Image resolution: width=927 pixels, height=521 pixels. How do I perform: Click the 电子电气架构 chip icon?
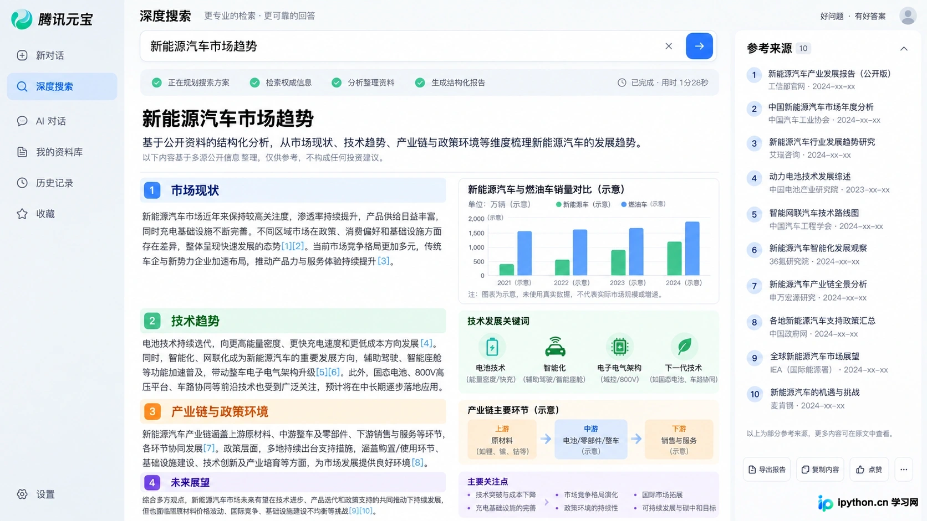tap(619, 347)
